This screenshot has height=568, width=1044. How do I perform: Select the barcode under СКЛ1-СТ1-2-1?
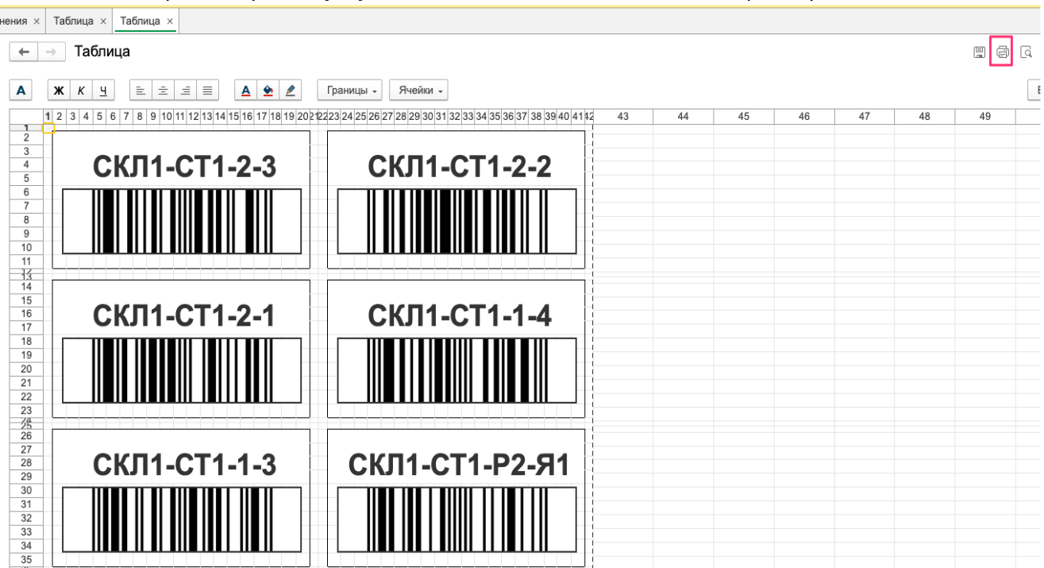(182, 370)
